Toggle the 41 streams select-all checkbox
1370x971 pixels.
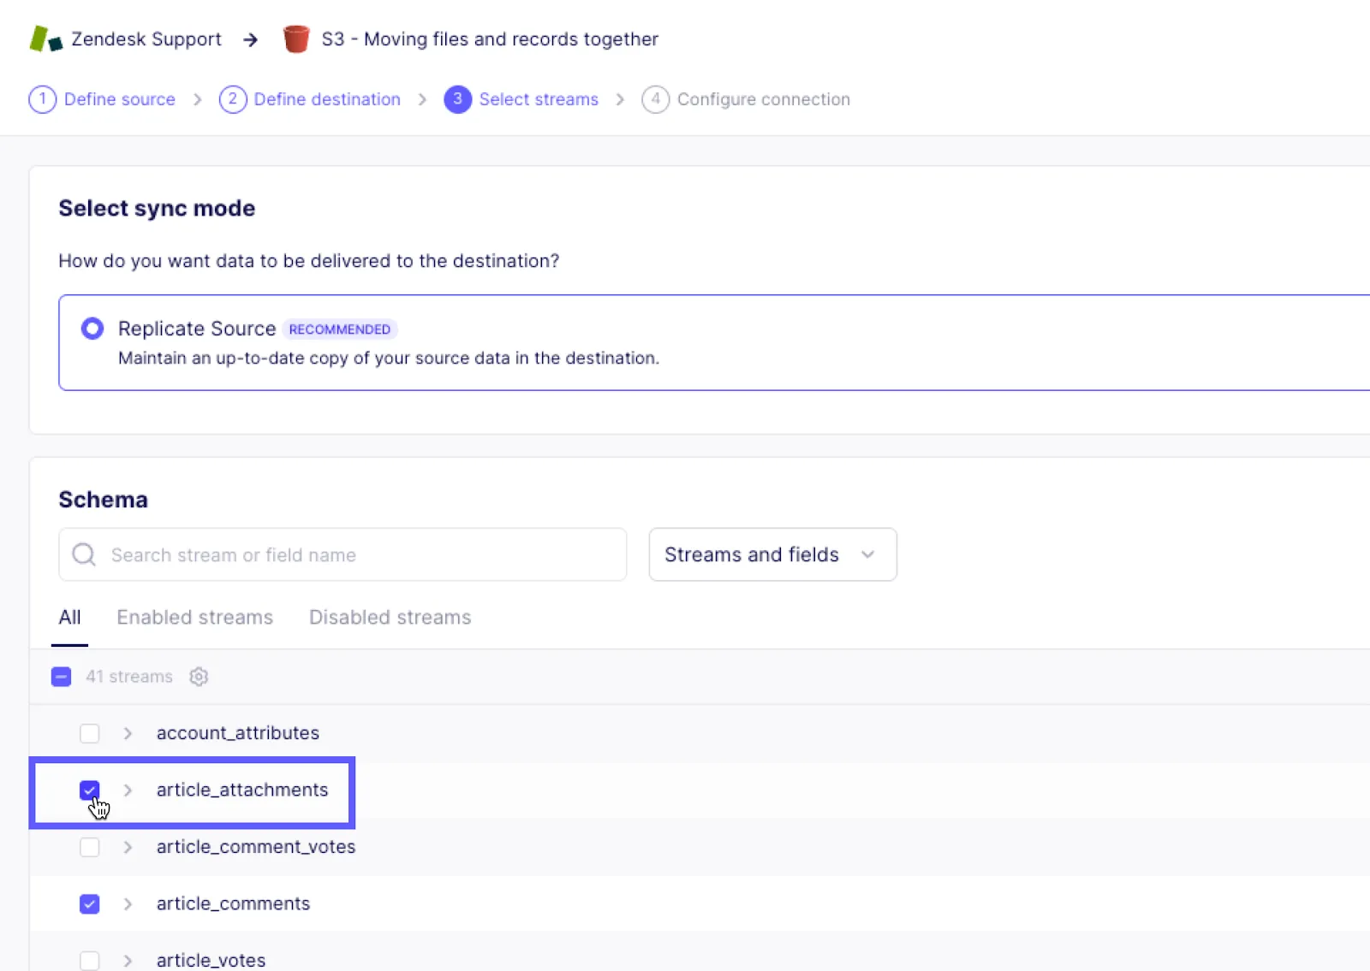tap(61, 677)
